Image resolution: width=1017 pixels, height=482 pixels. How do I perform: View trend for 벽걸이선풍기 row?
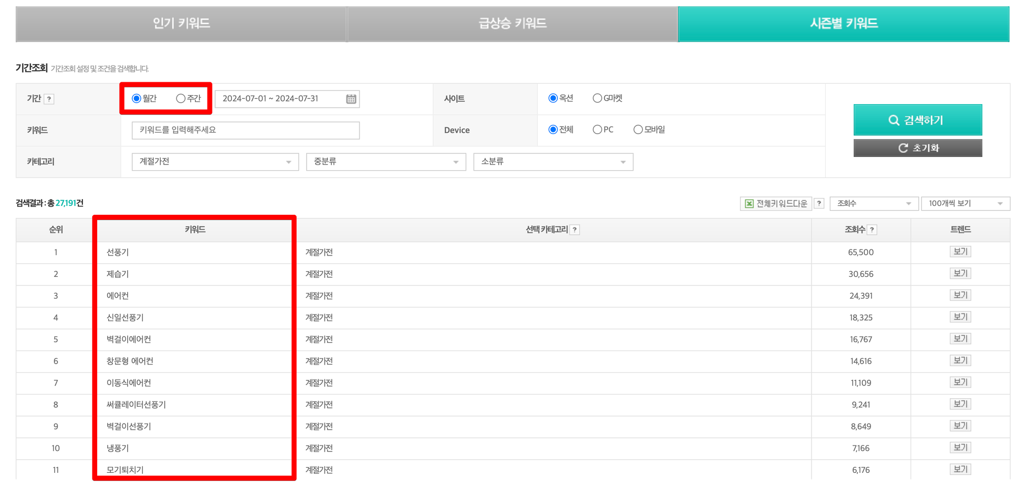click(x=960, y=427)
